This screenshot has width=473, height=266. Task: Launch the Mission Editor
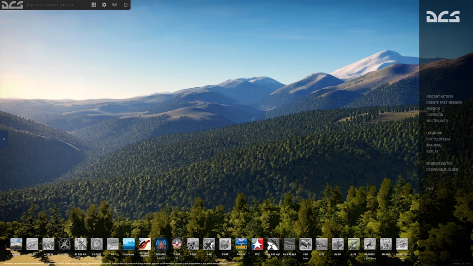(439, 163)
